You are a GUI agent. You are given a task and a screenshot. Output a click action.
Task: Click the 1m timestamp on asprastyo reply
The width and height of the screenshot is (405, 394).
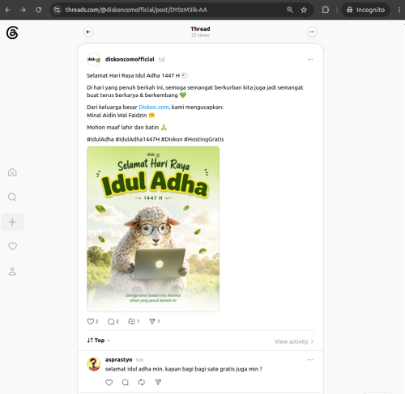tap(139, 360)
